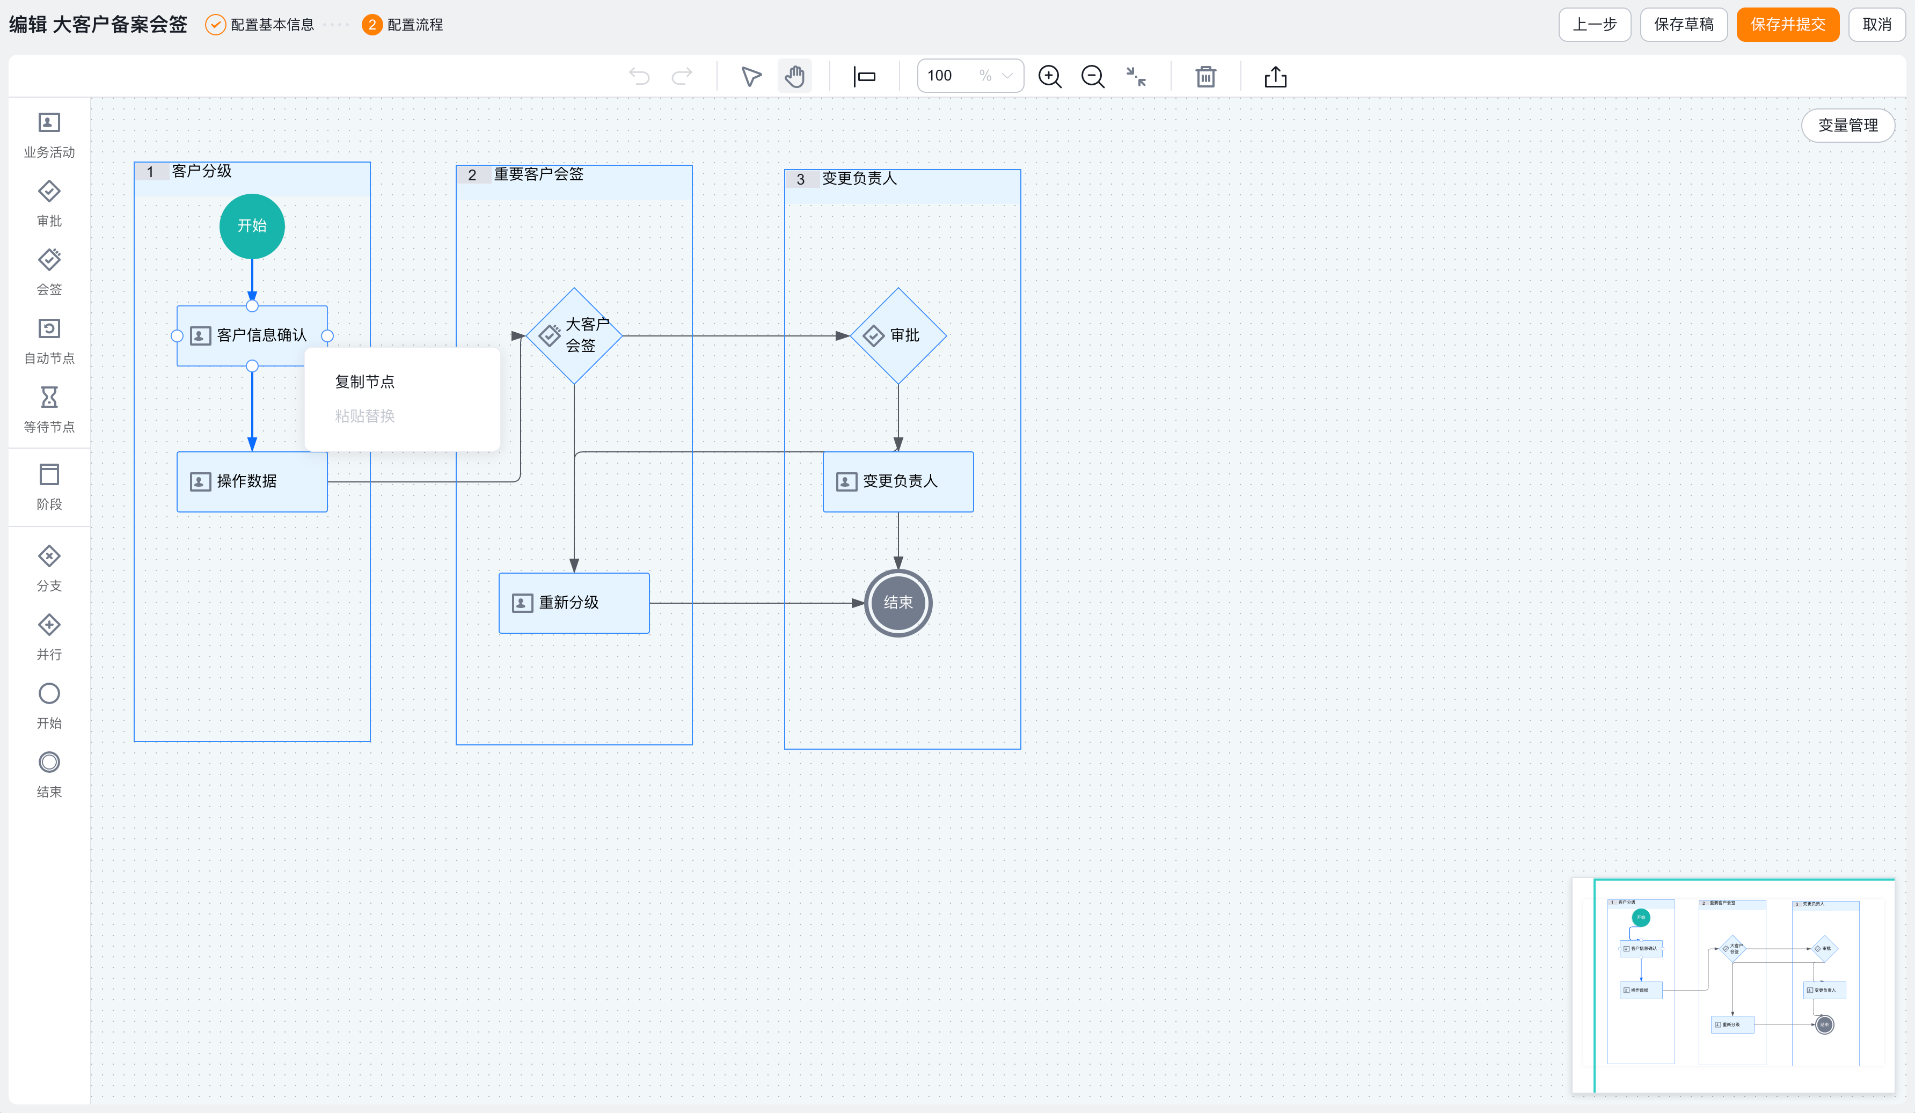Zoom in with the magnifier plus icon

coord(1049,76)
